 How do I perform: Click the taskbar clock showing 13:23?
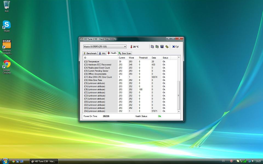[258, 161]
